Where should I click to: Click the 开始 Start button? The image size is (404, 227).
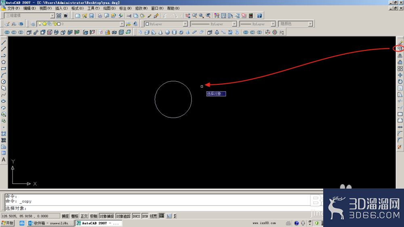tap(7, 223)
